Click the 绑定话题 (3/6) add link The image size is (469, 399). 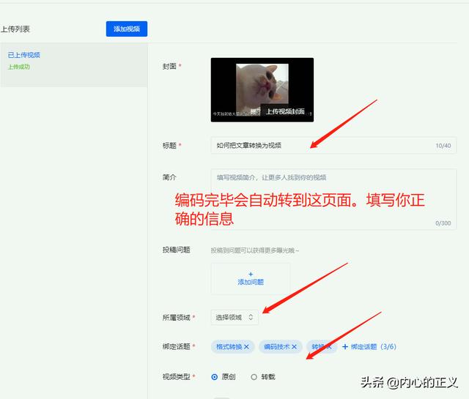tap(369, 347)
